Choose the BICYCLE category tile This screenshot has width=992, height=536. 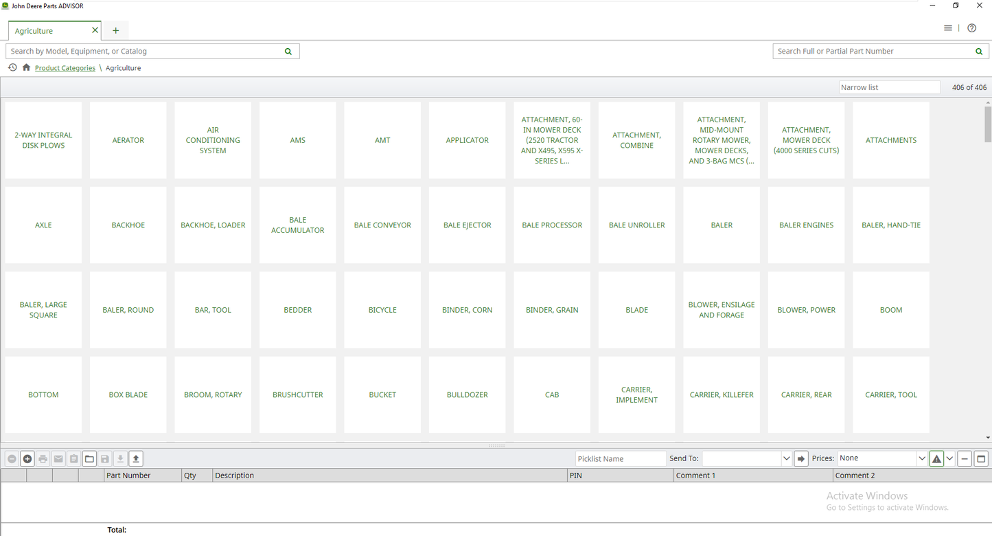click(382, 310)
